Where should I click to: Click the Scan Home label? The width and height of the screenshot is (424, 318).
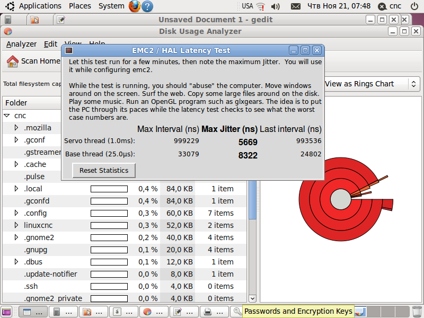[41, 61]
